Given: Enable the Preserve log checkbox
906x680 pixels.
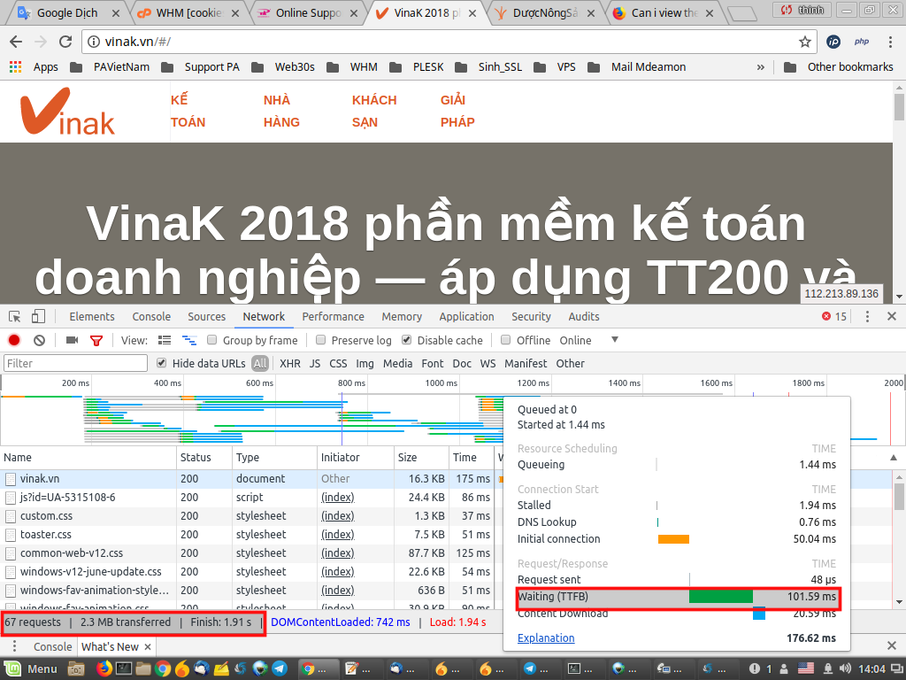Looking at the screenshot, I should coord(320,340).
